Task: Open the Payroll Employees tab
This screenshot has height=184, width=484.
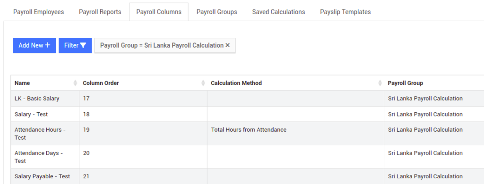Action: pyautogui.click(x=39, y=12)
